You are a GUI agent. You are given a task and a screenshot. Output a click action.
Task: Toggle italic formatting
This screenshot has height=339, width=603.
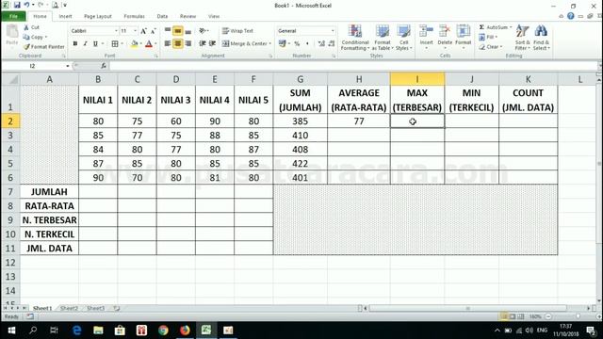[x=85, y=44]
